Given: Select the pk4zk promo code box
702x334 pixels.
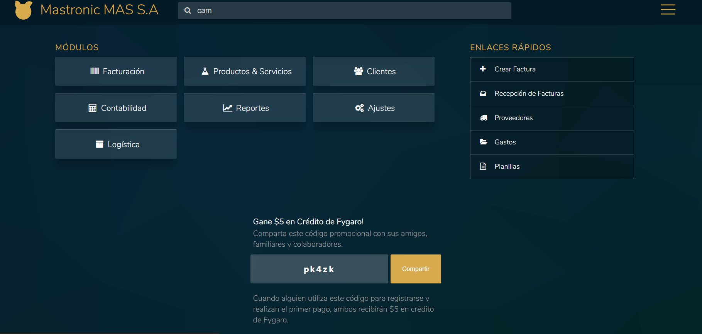Looking at the screenshot, I should 319,269.
